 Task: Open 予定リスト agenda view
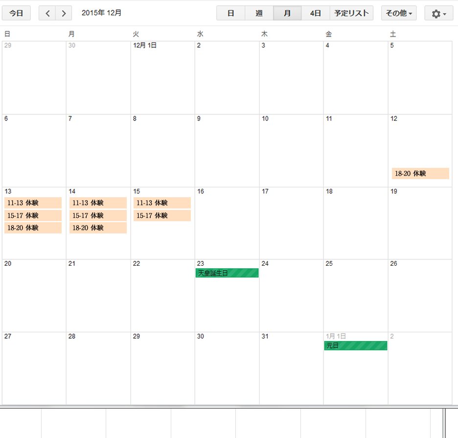(x=351, y=13)
